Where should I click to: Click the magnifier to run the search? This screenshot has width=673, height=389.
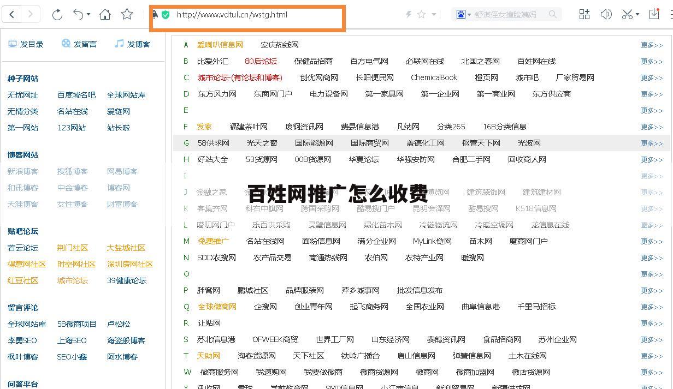(552, 14)
